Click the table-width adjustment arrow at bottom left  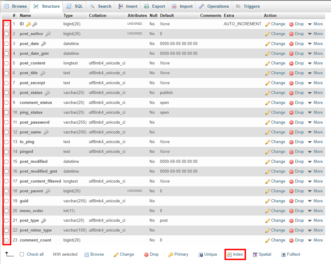9,254
